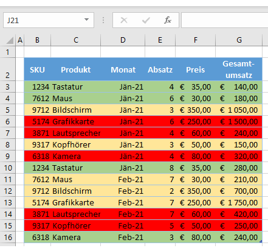This screenshot has height=248, width=268.
Task: Select SKU 9712 in row 12
Action: 37,191
